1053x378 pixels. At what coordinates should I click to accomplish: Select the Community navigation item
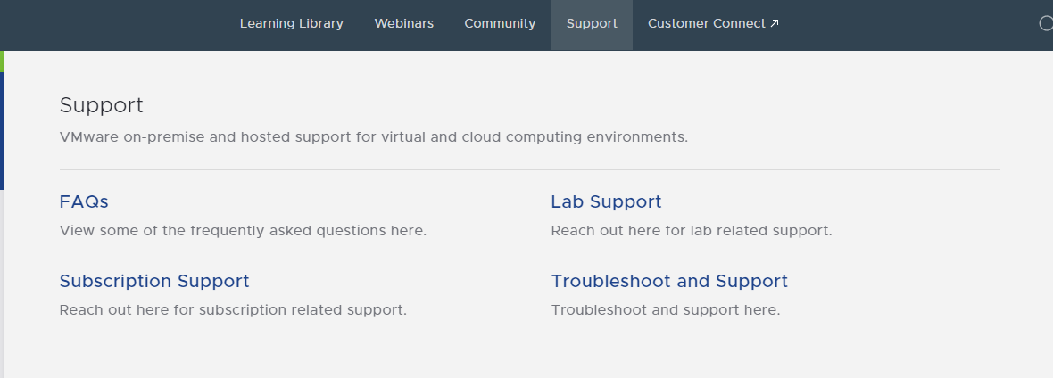tap(500, 23)
